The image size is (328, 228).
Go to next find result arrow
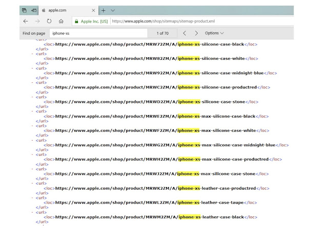196,33
